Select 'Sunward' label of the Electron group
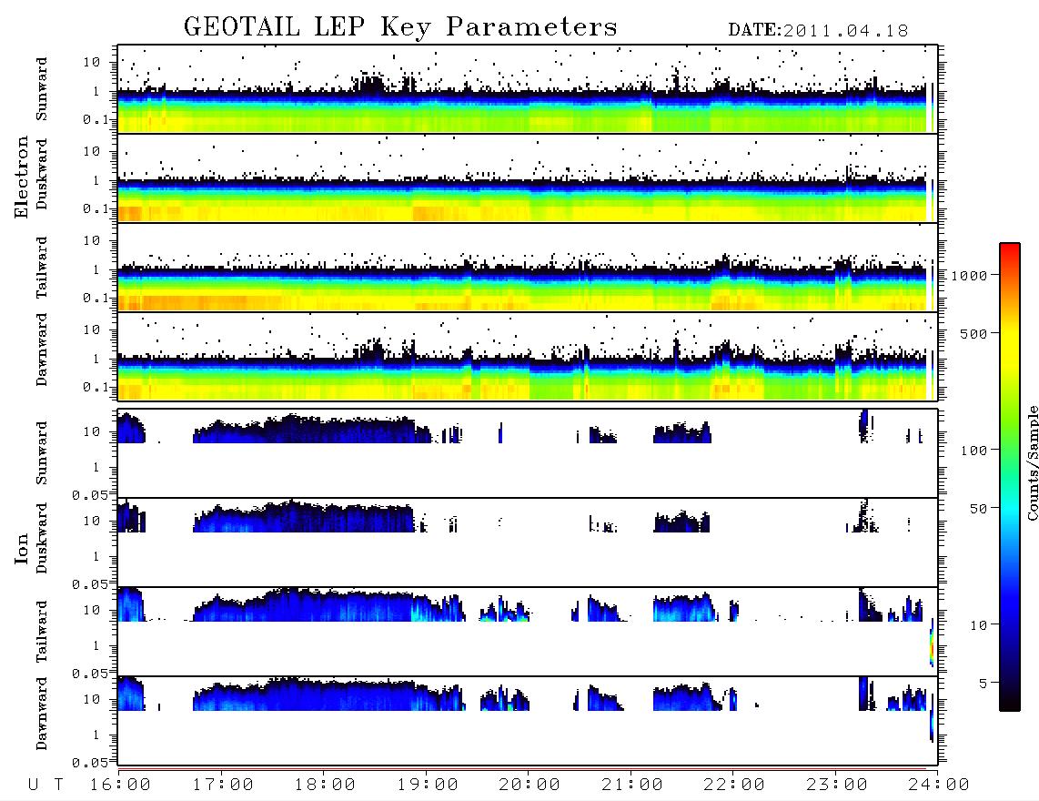This screenshot has width=1039, height=801. (x=42, y=89)
